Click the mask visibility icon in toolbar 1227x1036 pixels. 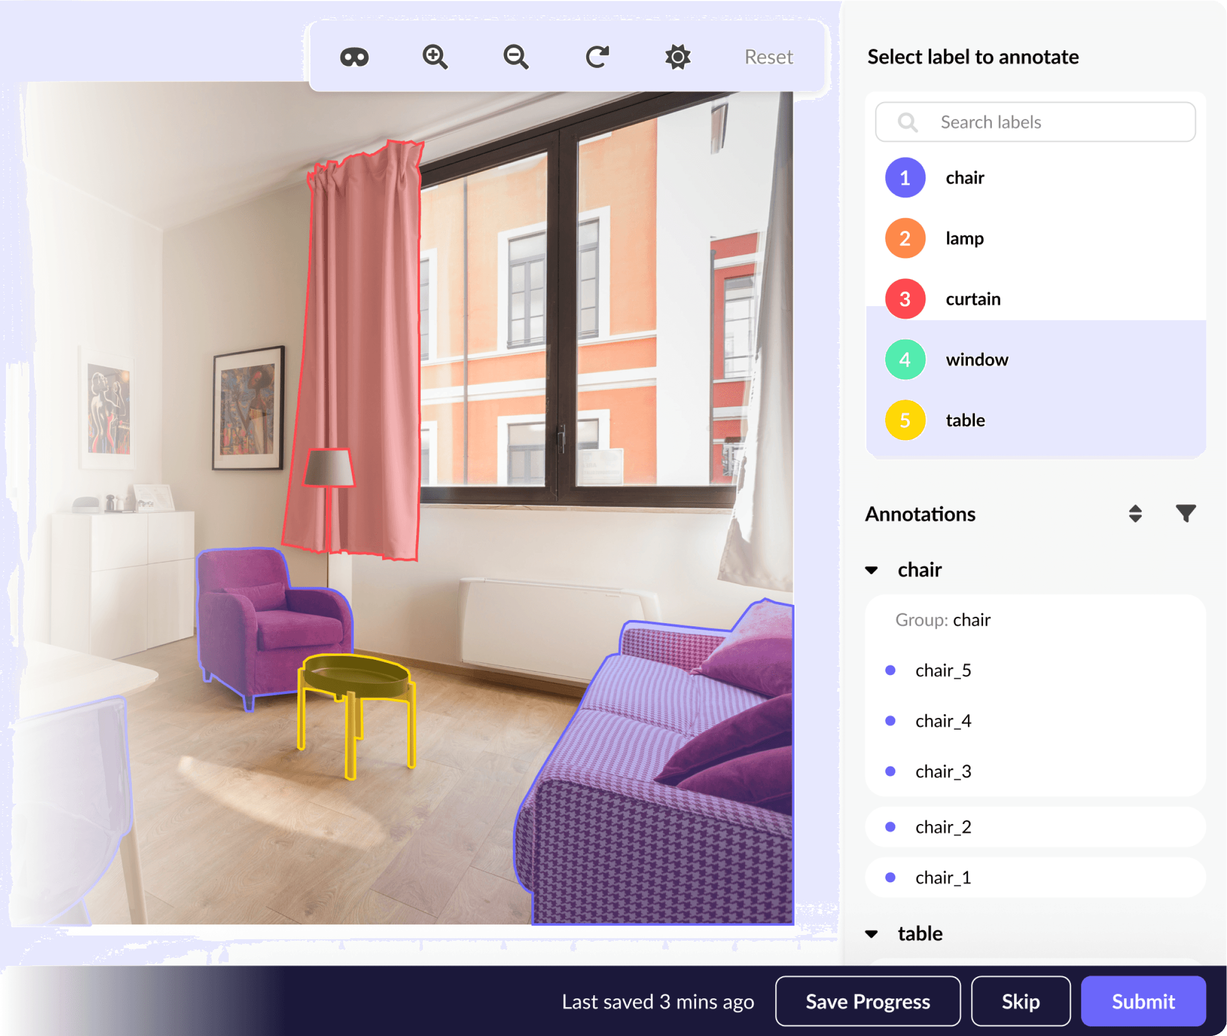[x=354, y=57]
